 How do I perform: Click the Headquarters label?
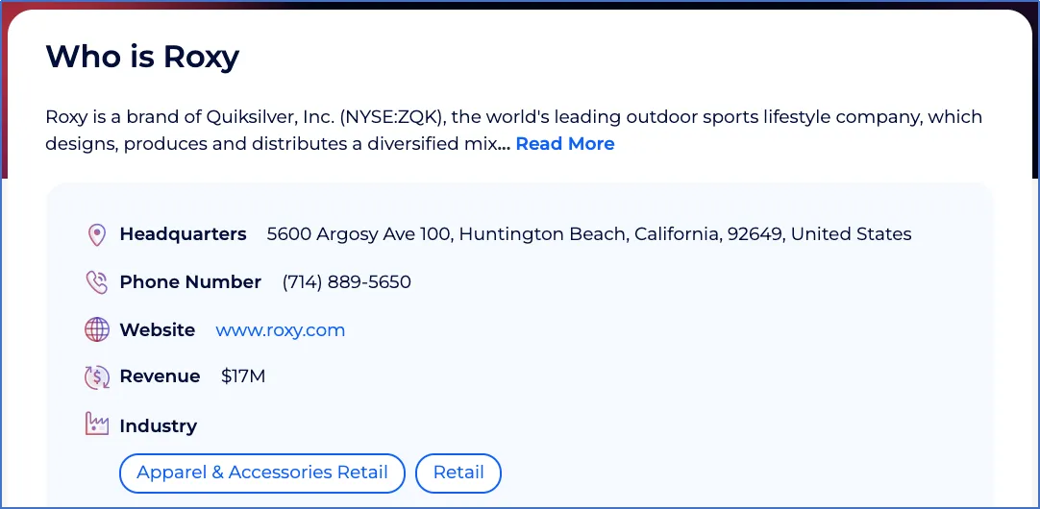coord(183,234)
